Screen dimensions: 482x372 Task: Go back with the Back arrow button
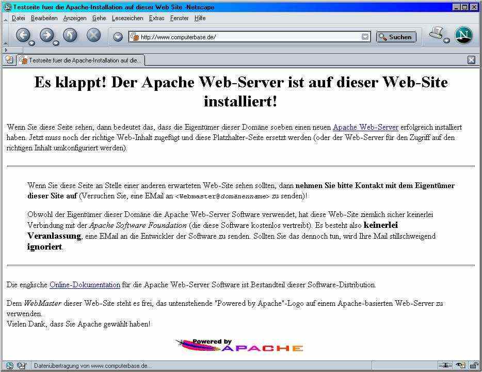point(23,35)
